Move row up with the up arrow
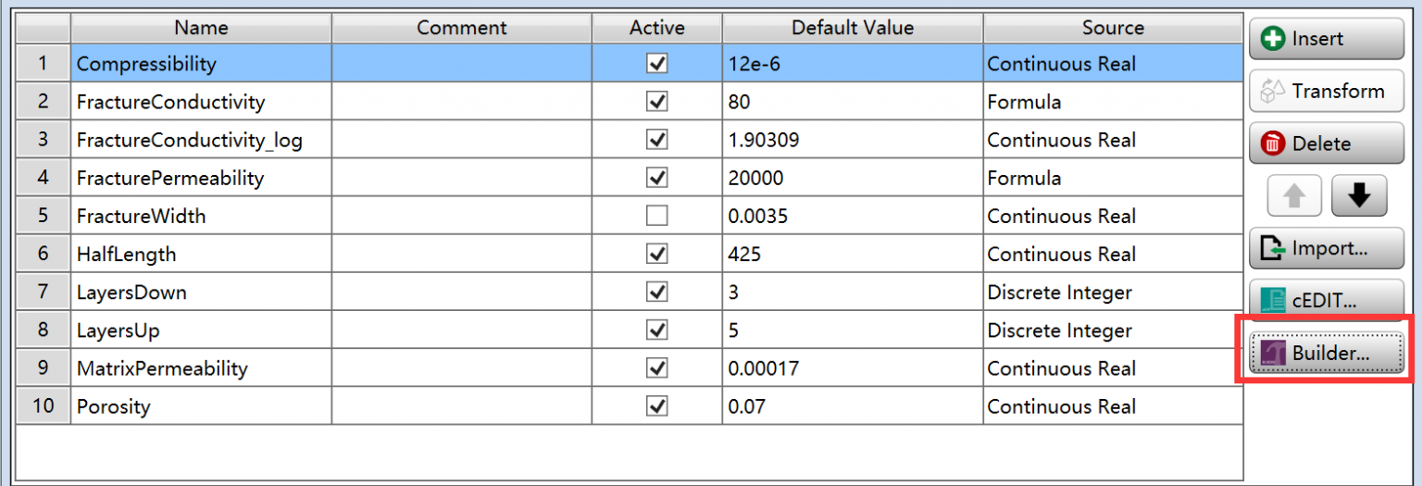 [x=1293, y=195]
